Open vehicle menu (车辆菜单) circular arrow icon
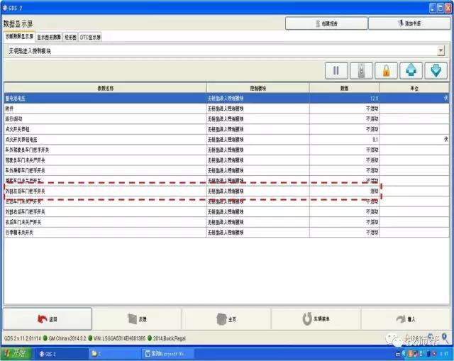Screen dimensions: 454x361 coord(307,319)
